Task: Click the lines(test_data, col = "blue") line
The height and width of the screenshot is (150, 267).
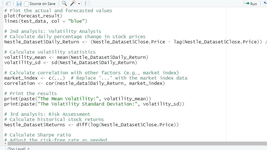Action: [x=46, y=21]
